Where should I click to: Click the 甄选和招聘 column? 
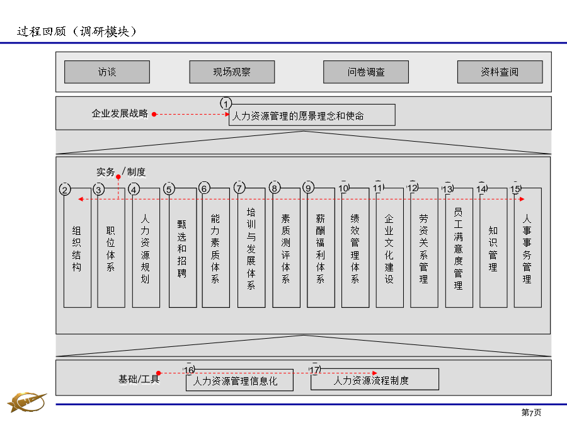183,247
